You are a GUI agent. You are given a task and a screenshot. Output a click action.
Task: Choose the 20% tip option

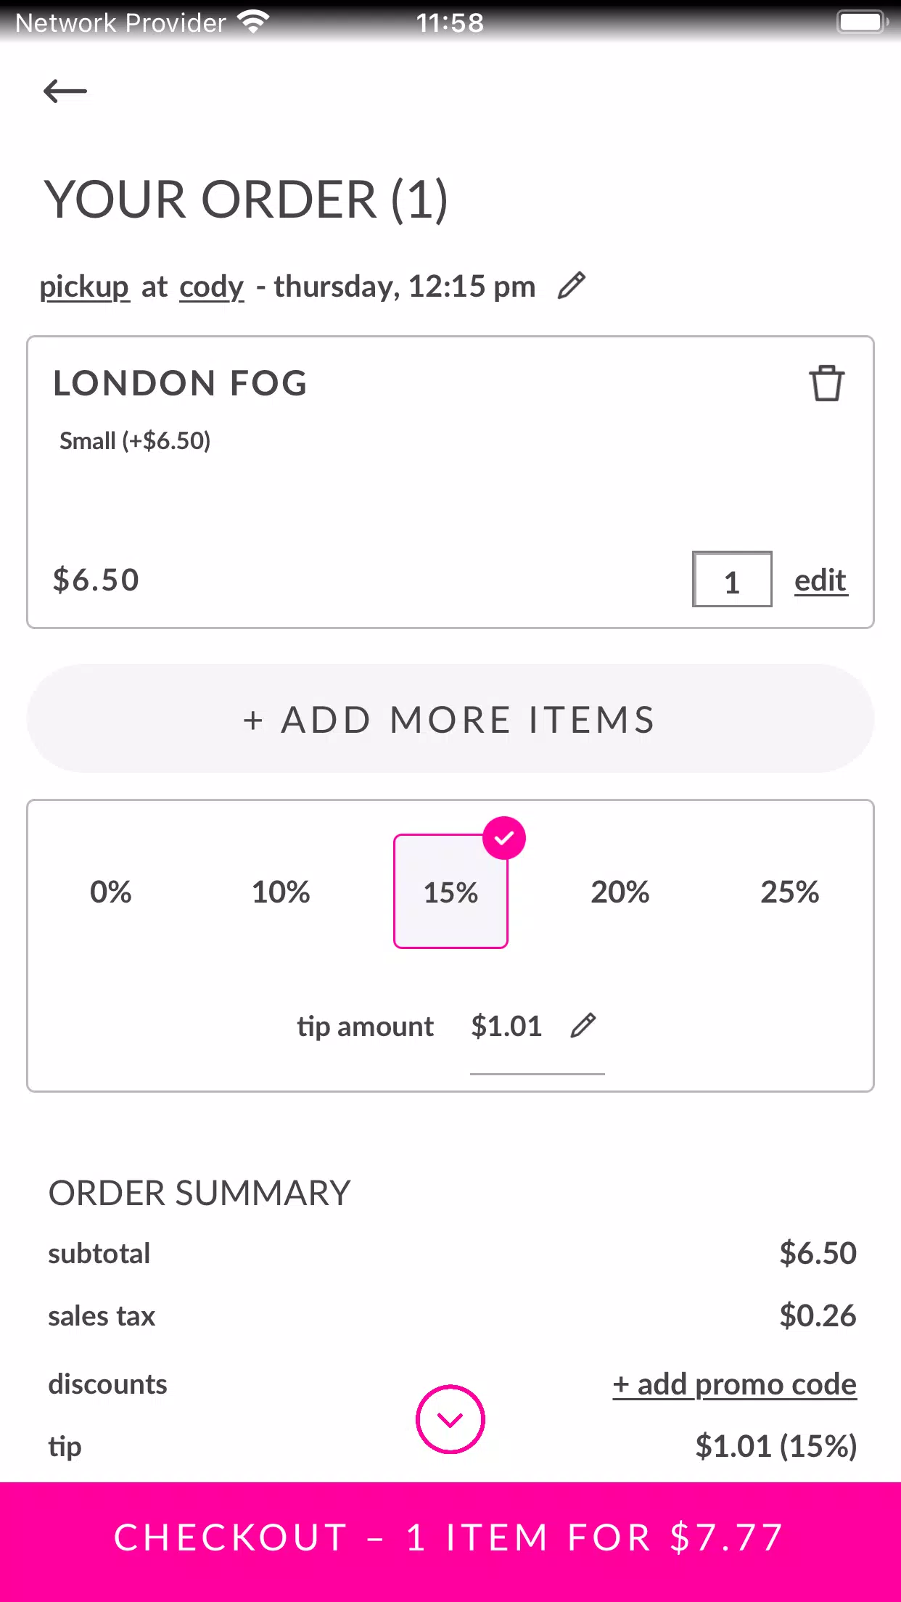[x=620, y=892]
